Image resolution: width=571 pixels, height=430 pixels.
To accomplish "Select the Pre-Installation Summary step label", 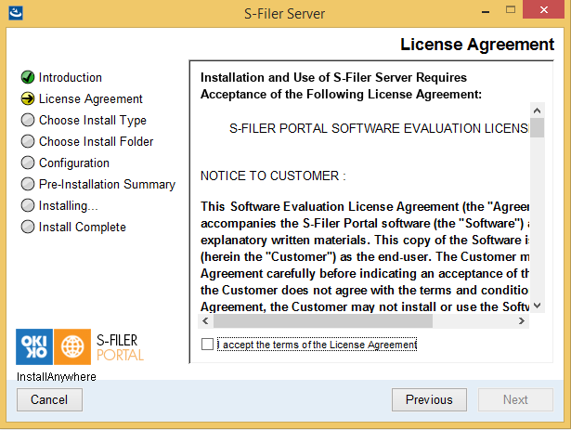I will pos(107,185).
